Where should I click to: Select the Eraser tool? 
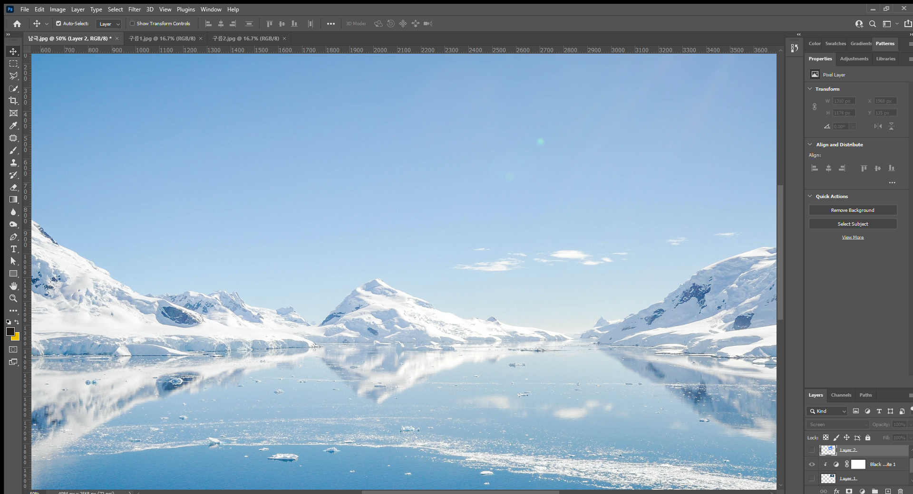[x=13, y=187]
